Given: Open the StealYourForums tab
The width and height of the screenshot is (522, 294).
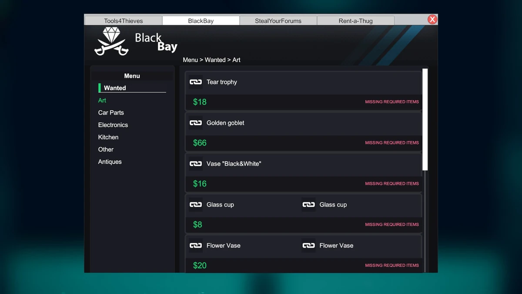Looking at the screenshot, I should (x=278, y=20).
